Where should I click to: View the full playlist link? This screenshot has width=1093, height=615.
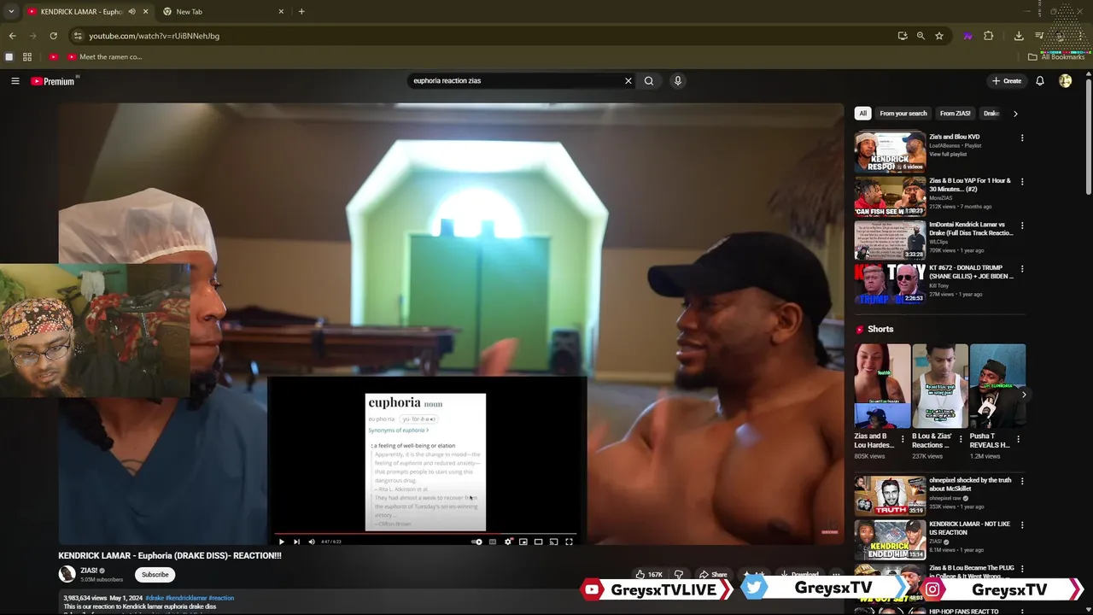[x=948, y=155]
